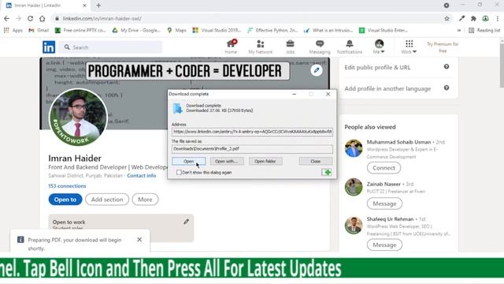Click help icon beside Edit public profile

(447, 66)
